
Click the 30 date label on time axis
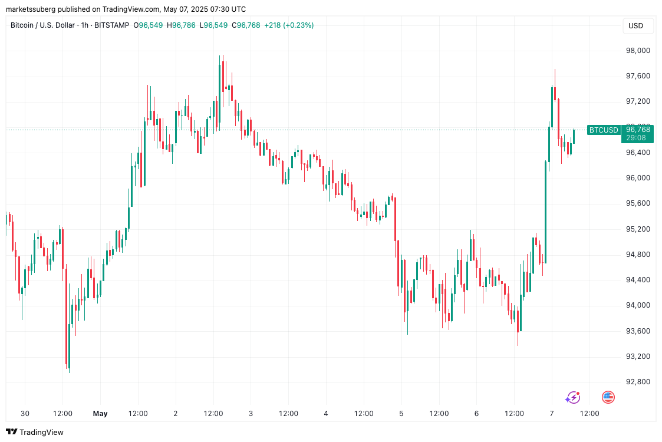[x=25, y=414]
